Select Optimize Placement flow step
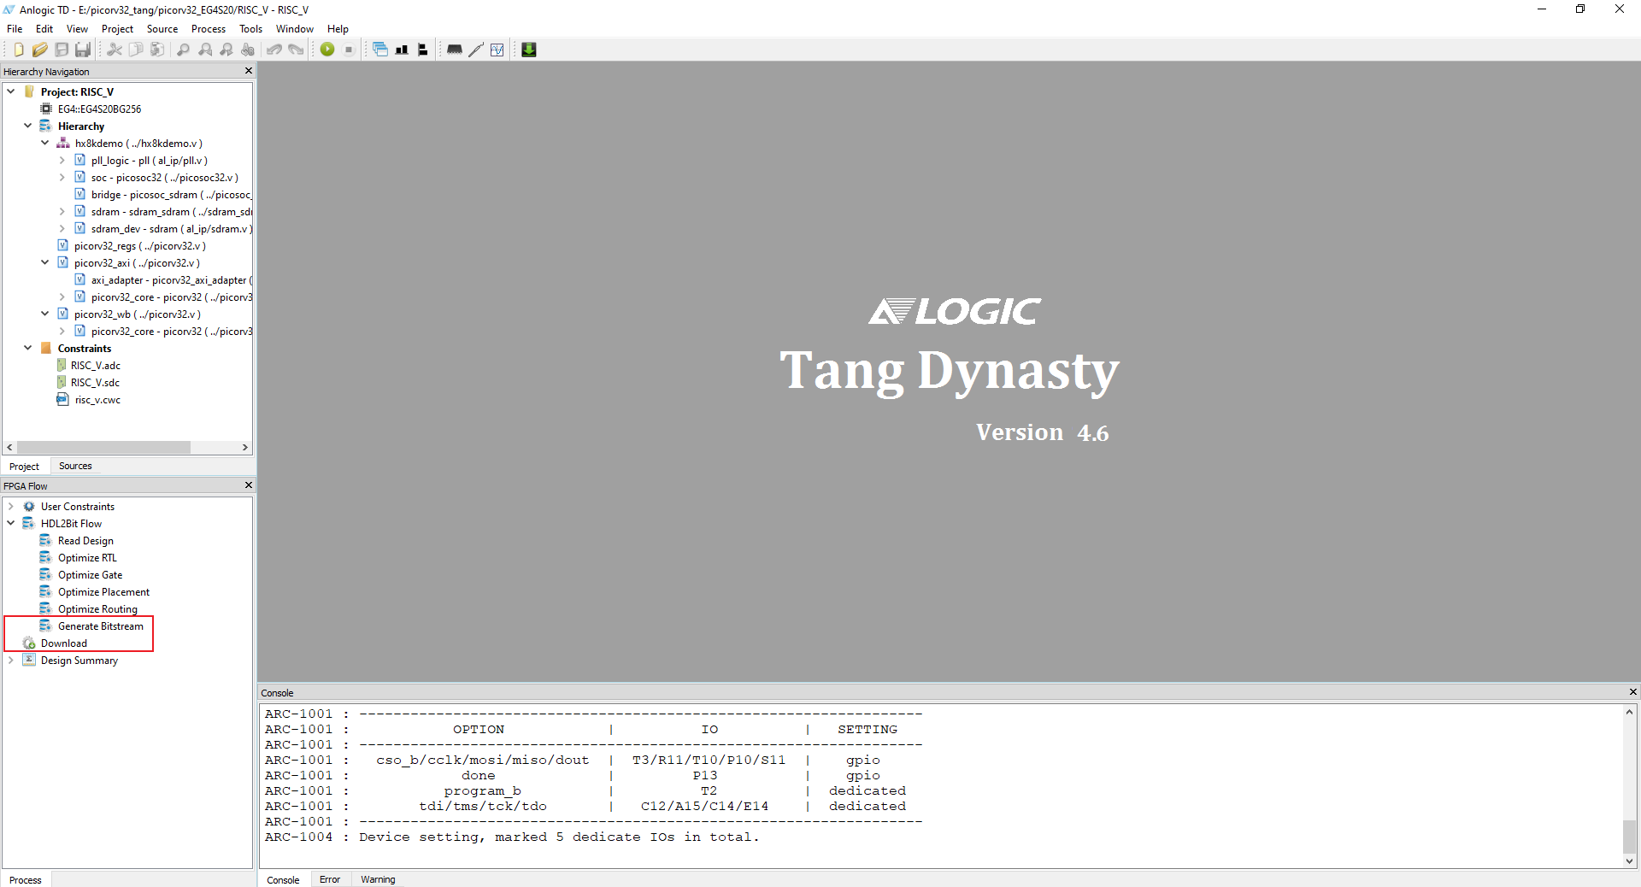 coord(103,592)
